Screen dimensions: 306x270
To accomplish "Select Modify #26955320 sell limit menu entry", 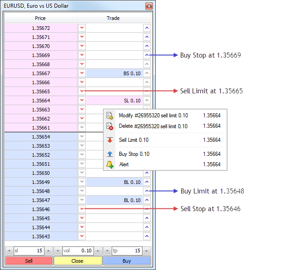I will click(153, 116).
